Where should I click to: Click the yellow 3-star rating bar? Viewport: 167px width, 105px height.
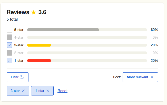tap(39, 45)
